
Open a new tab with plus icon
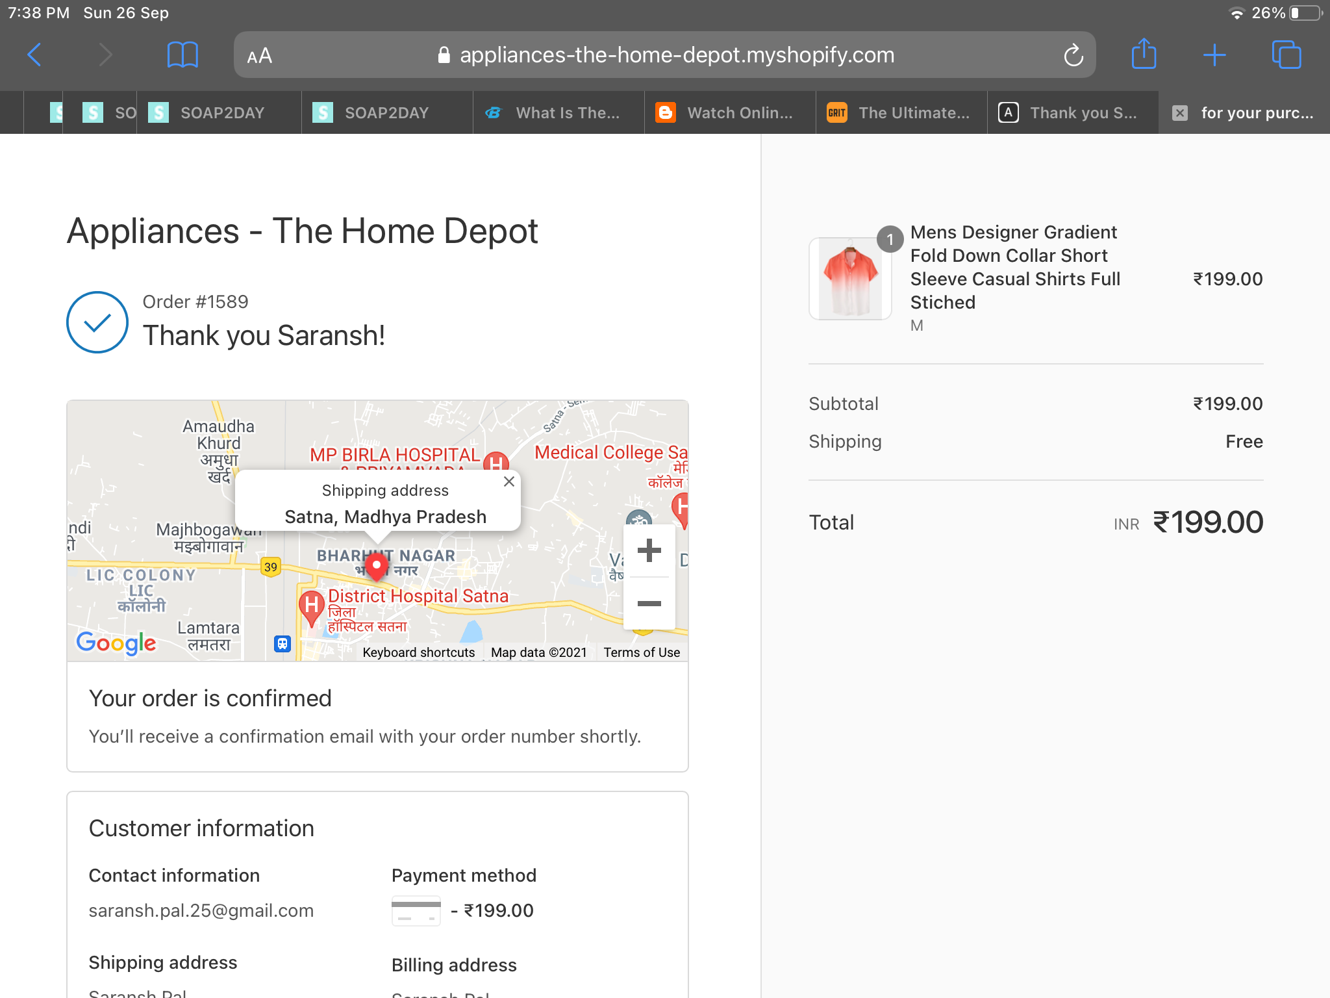(1214, 55)
